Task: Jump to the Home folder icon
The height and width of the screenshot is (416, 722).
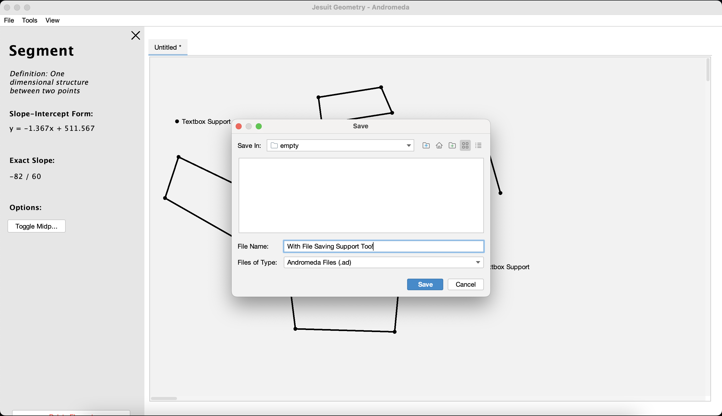Action: point(439,145)
